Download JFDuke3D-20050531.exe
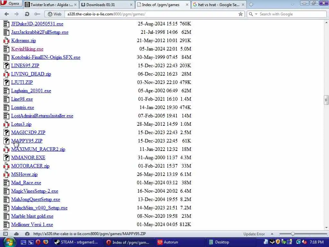 pos(37,24)
